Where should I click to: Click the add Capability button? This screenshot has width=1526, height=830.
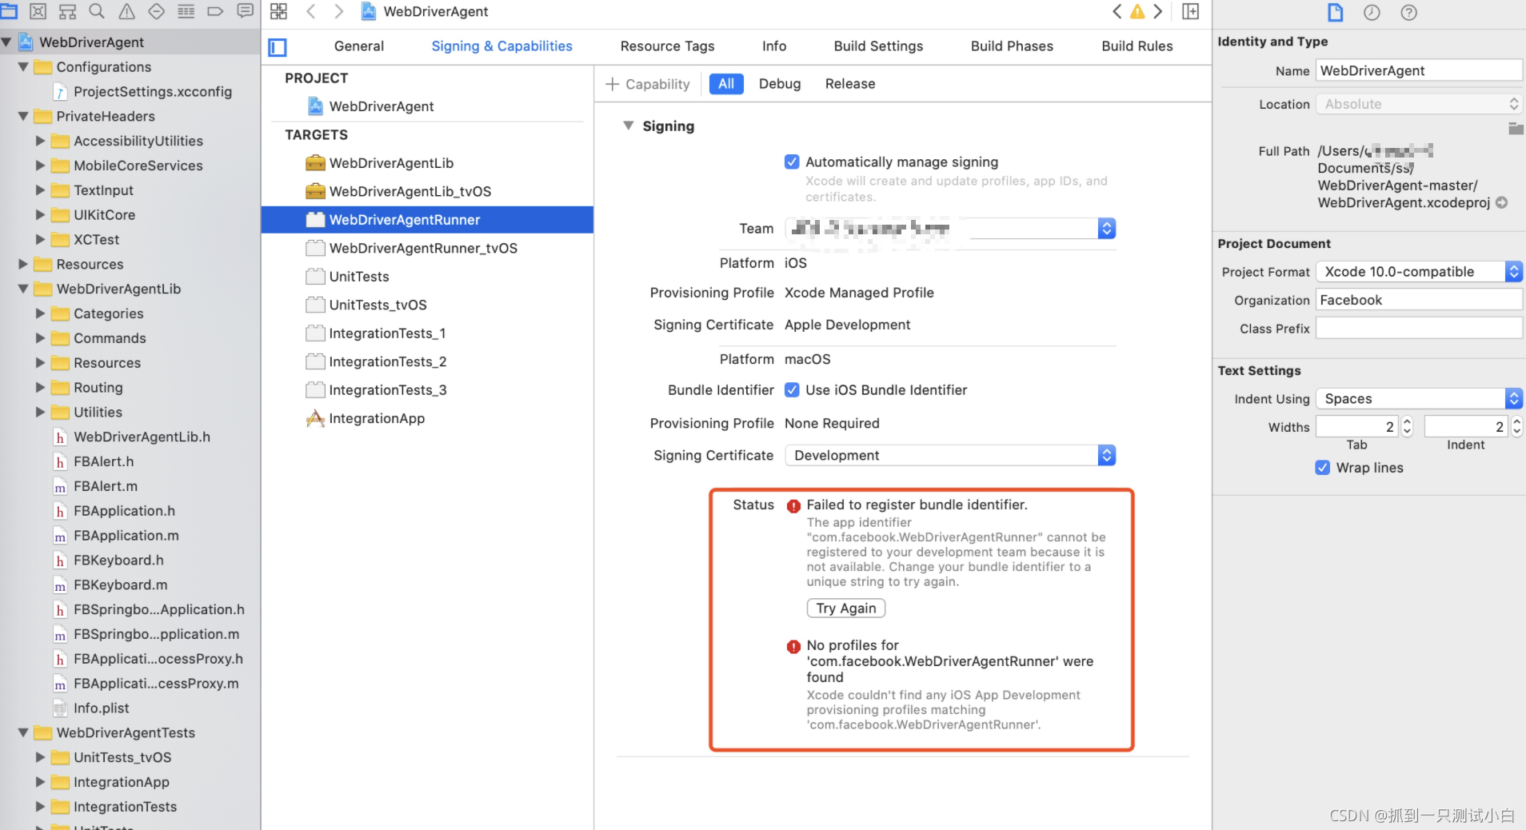pyautogui.click(x=648, y=84)
